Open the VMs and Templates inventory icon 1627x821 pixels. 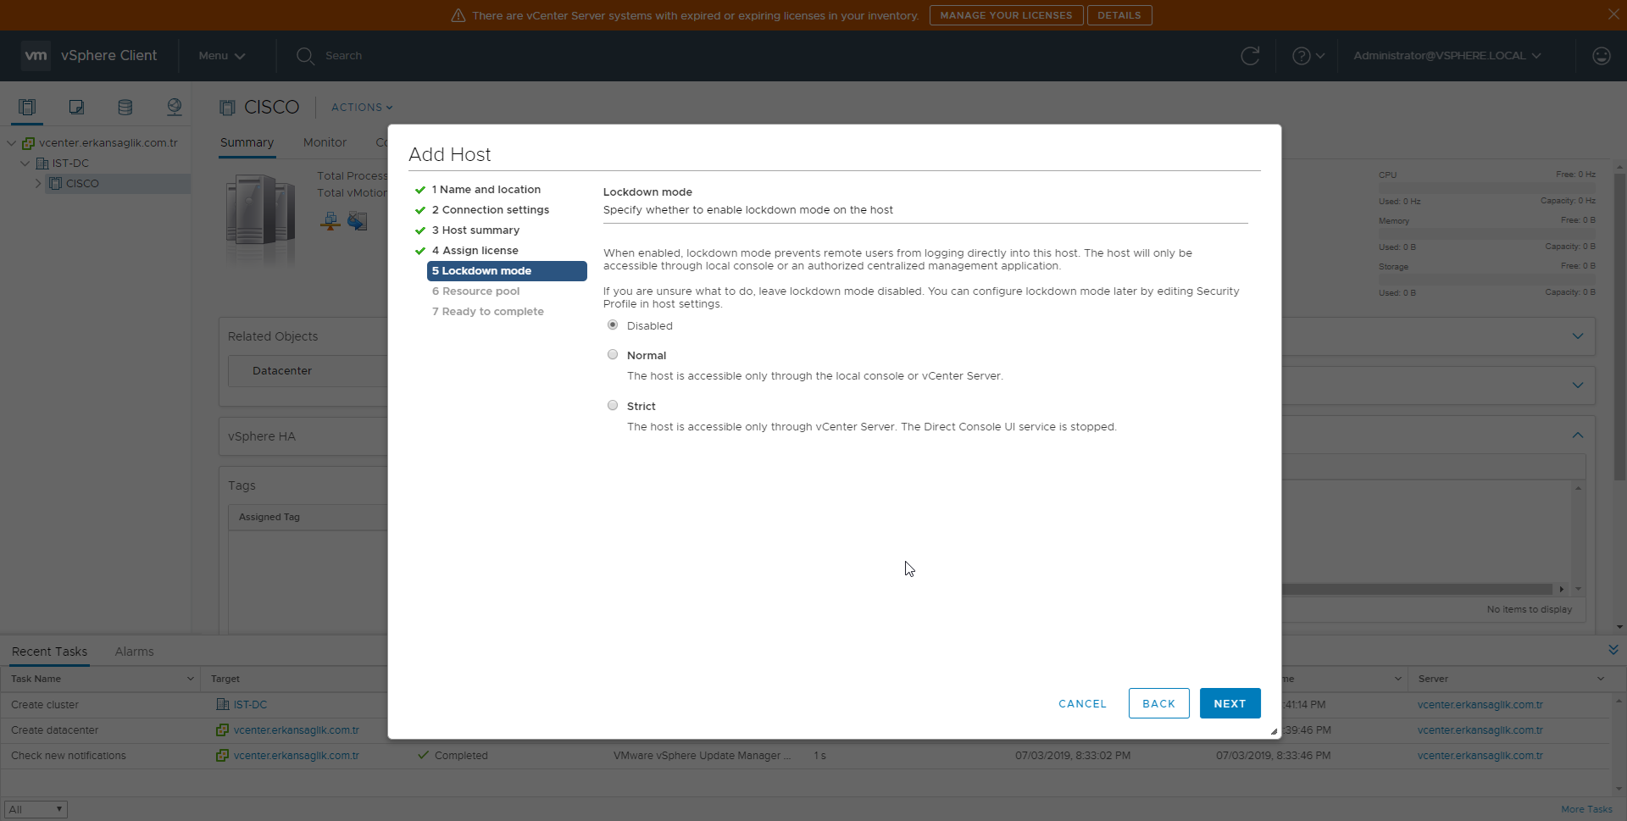pyautogui.click(x=76, y=107)
